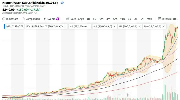Click the BOLLINGER BANDS (20,C,2,MA,Y) label
Screen dimensions: 180x100
[x=44, y=26]
